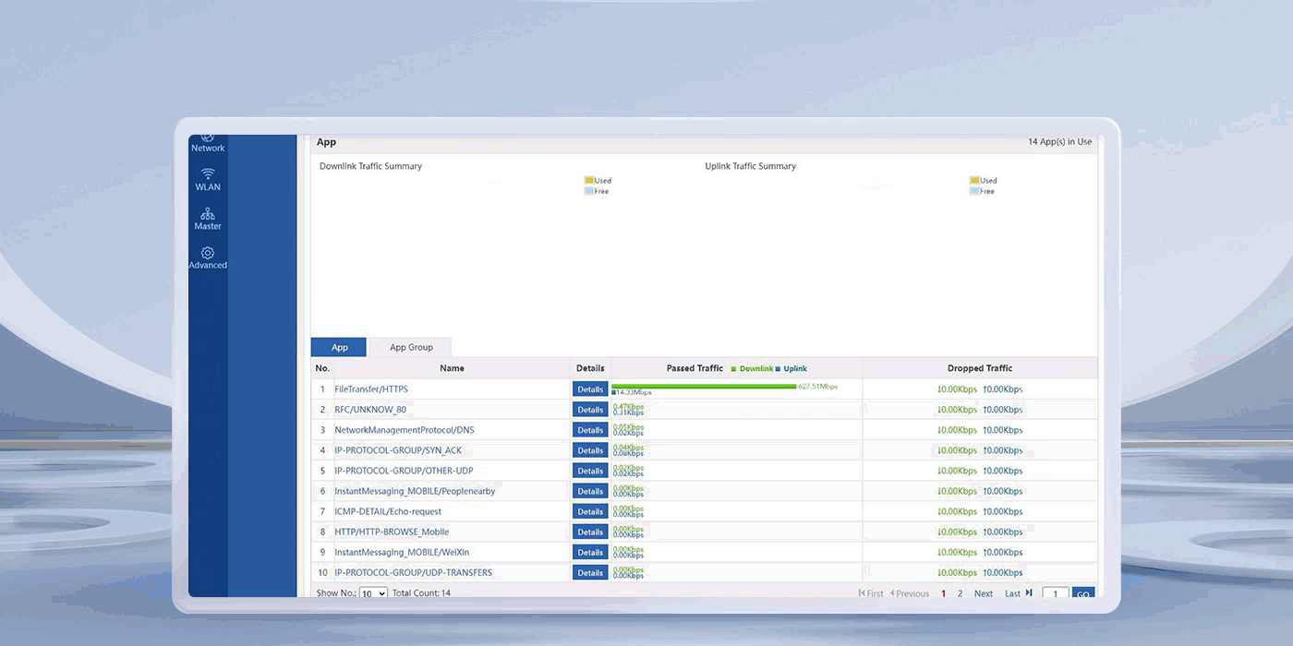The height and width of the screenshot is (646, 1293).
Task: Click the InstantMessaging_MOBILE/WeiXin app name
Action: [x=402, y=552]
